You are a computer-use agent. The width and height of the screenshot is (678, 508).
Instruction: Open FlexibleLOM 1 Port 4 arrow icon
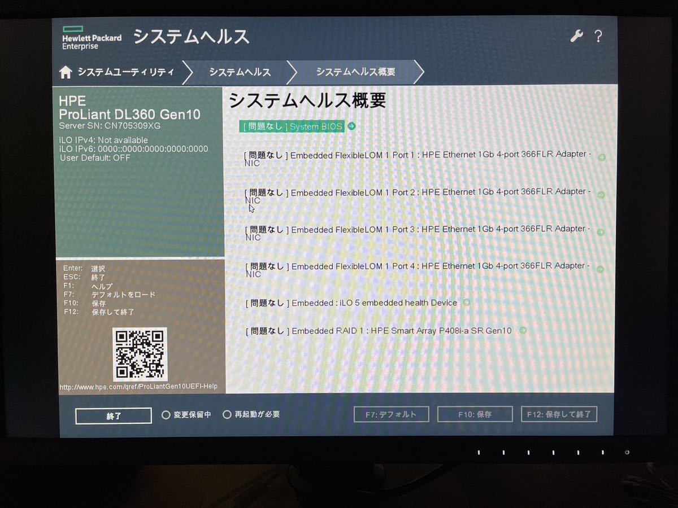click(599, 269)
